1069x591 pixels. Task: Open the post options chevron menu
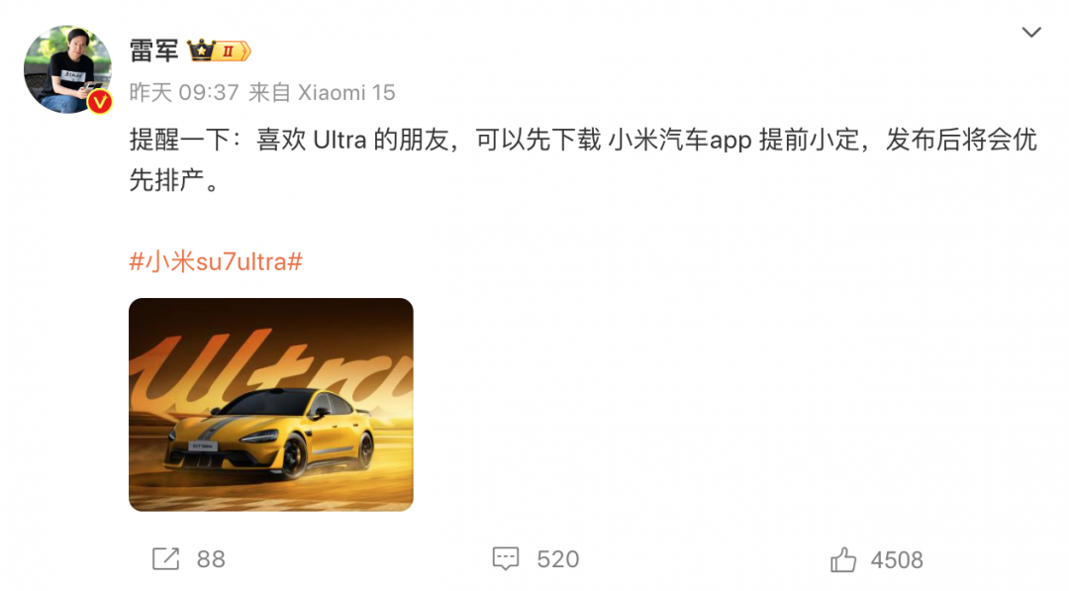[1030, 32]
